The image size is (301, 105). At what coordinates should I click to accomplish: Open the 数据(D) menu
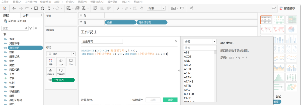[x=17, y=2]
